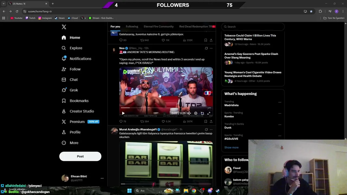
Task: Click Show more under What's happening
Action: click(232, 147)
